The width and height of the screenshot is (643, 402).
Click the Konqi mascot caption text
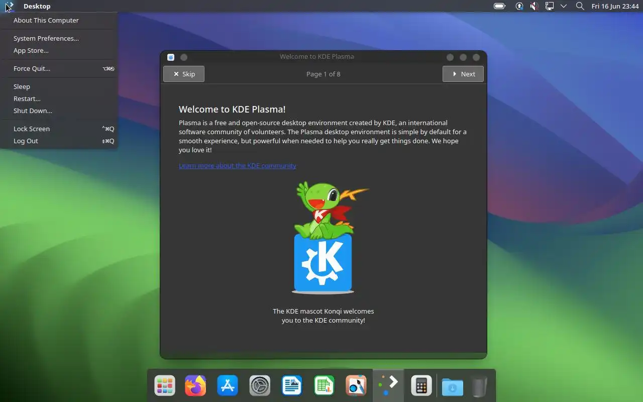(324, 316)
